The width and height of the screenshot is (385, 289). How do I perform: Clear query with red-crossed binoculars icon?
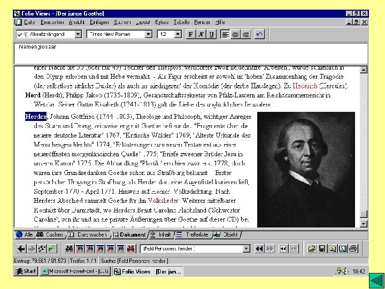130,249
